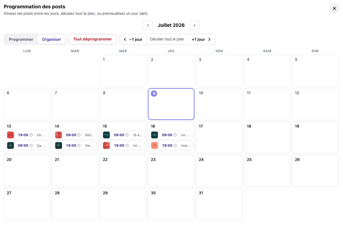This screenshot has height=231, width=343.
Task: Select the day 5 calendar cell
Action: 315,71
